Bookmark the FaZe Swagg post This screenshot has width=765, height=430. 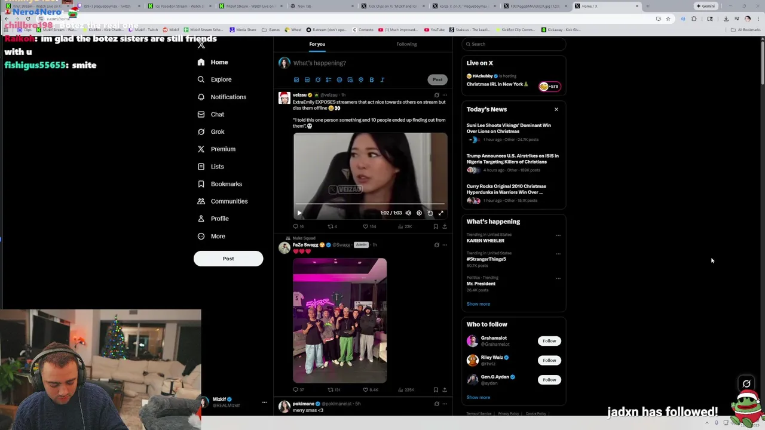coord(436,390)
